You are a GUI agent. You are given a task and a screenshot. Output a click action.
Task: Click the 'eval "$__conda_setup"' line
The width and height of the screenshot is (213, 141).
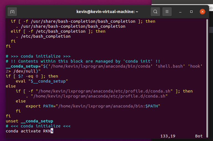tap(42, 81)
